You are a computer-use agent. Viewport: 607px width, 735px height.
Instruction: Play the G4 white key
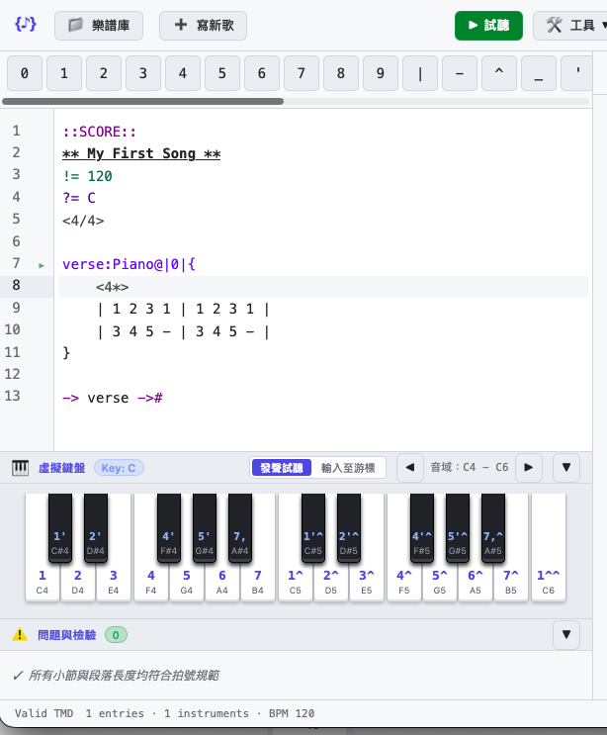pos(187,582)
